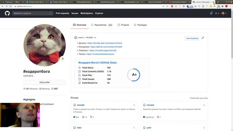Open the minsk4 pinned repository
Image resolution: width=233 pixels, height=131 pixels.
pyautogui.click(x=150, y=105)
